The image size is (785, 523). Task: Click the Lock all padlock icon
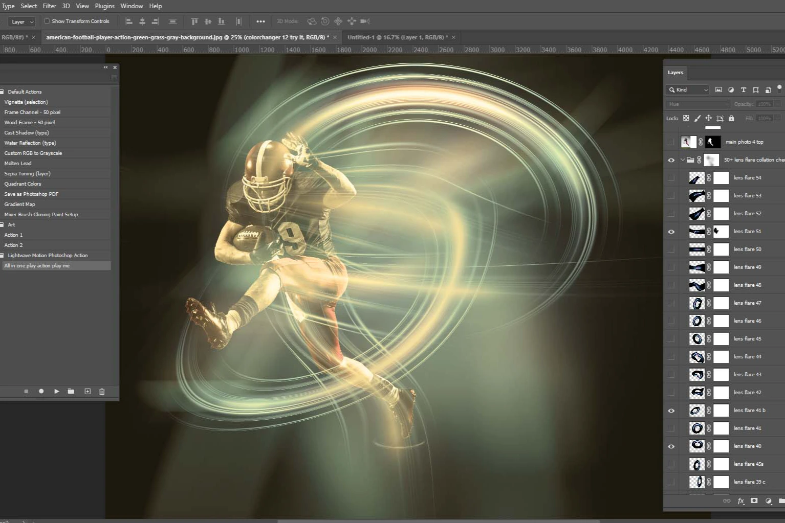(731, 118)
